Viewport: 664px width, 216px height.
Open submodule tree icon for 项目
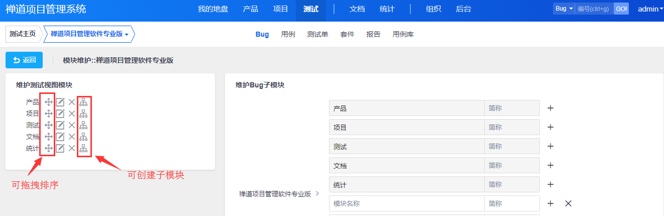(83, 114)
